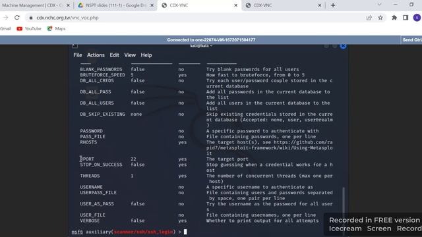This screenshot has height=237, width=422.
Task: Close the Machine Management tab
Action: 68,5
